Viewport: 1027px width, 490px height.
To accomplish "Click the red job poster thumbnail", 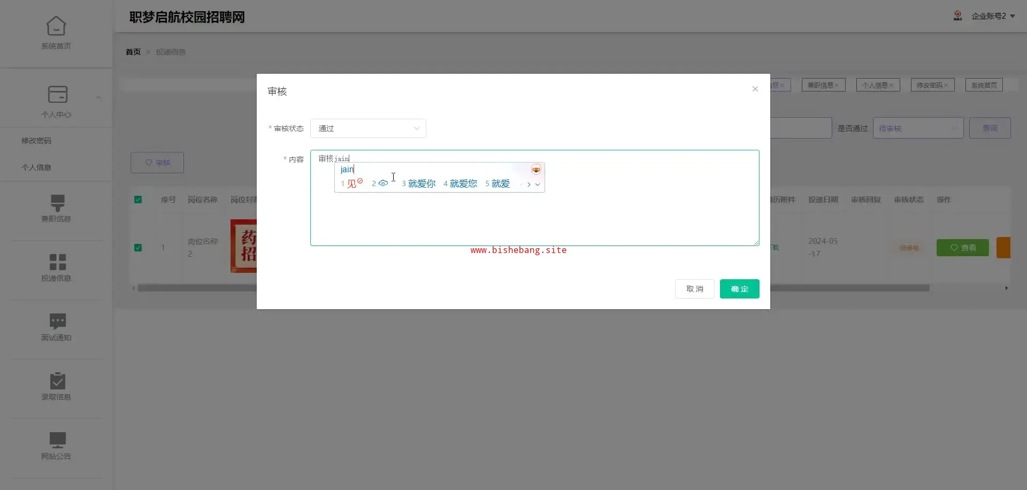I will pyautogui.click(x=243, y=246).
